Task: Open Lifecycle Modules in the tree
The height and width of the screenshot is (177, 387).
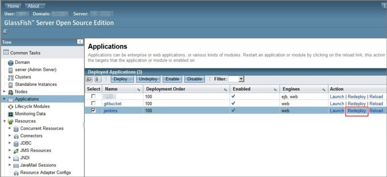Action: pyautogui.click(x=32, y=107)
